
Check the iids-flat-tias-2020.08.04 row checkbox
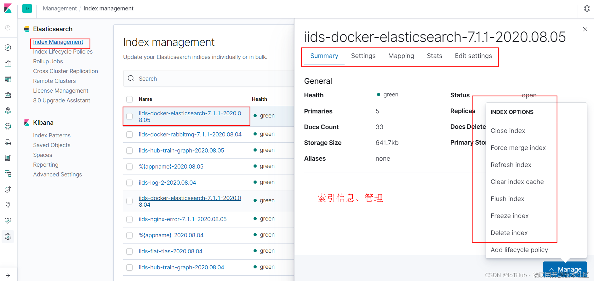[129, 251]
